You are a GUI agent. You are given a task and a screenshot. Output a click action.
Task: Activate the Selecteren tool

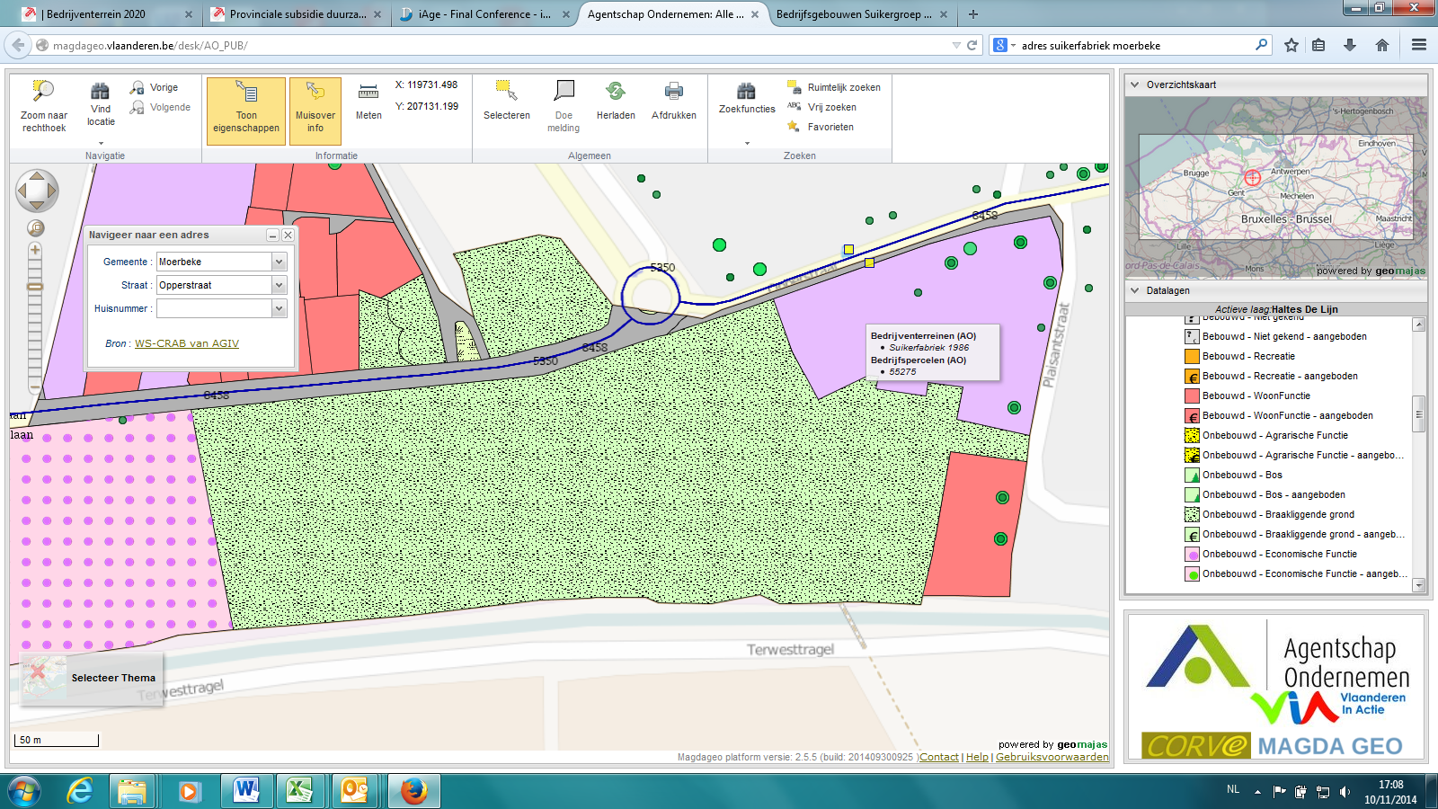(507, 101)
